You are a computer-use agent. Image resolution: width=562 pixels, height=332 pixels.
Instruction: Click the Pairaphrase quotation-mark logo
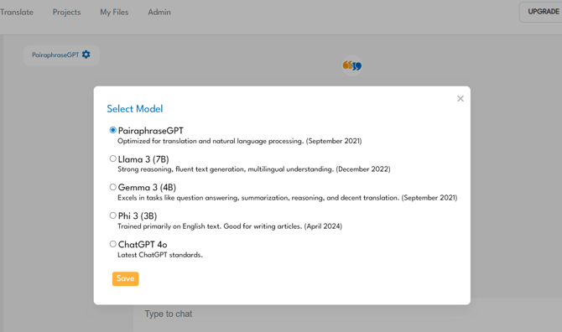coord(352,65)
